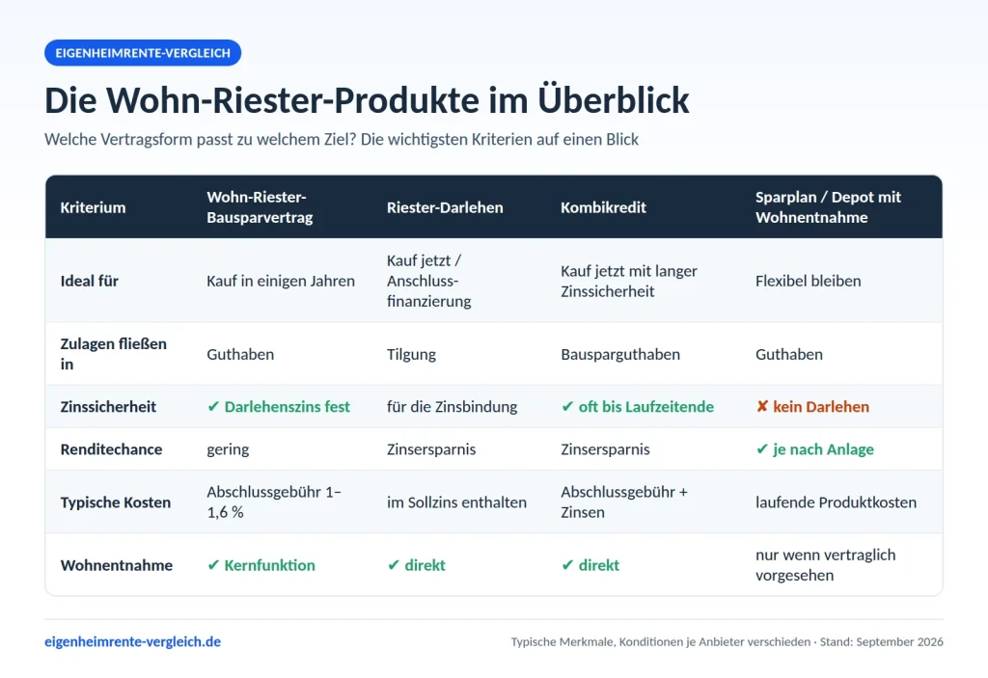Click the cell Flexibel bleiben
The image size is (988, 678).
[x=808, y=281]
